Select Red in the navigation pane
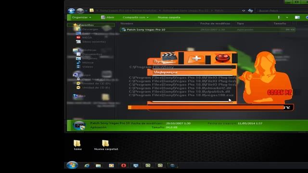This screenshot has height=173, width=308. (82, 96)
